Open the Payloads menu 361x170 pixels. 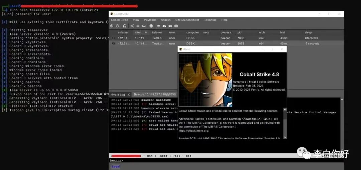coord(150,20)
